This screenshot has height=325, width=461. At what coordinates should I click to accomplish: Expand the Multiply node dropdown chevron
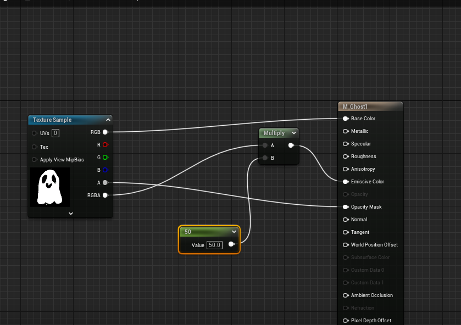294,133
